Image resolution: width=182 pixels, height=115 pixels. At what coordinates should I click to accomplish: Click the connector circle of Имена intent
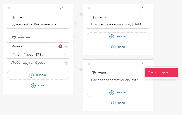[66, 46]
